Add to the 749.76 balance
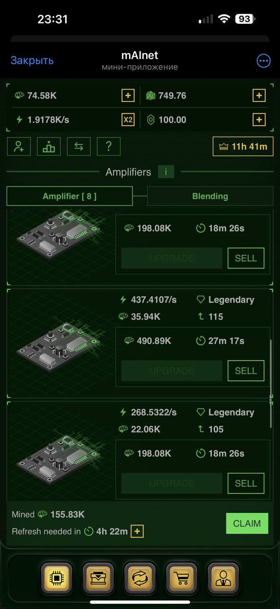 (259, 96)
